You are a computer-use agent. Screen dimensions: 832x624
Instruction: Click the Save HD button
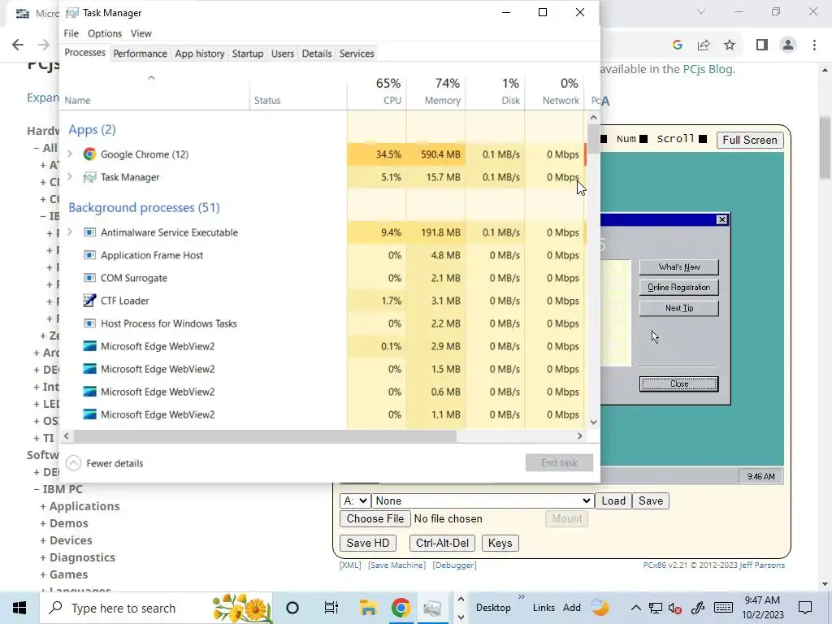click(368, 544)
